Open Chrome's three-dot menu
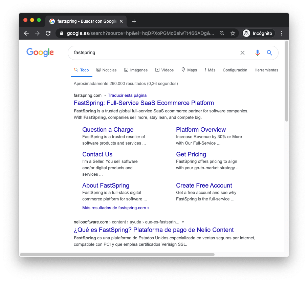The height and width of the screenshot is (282, 308). (282, 33)
